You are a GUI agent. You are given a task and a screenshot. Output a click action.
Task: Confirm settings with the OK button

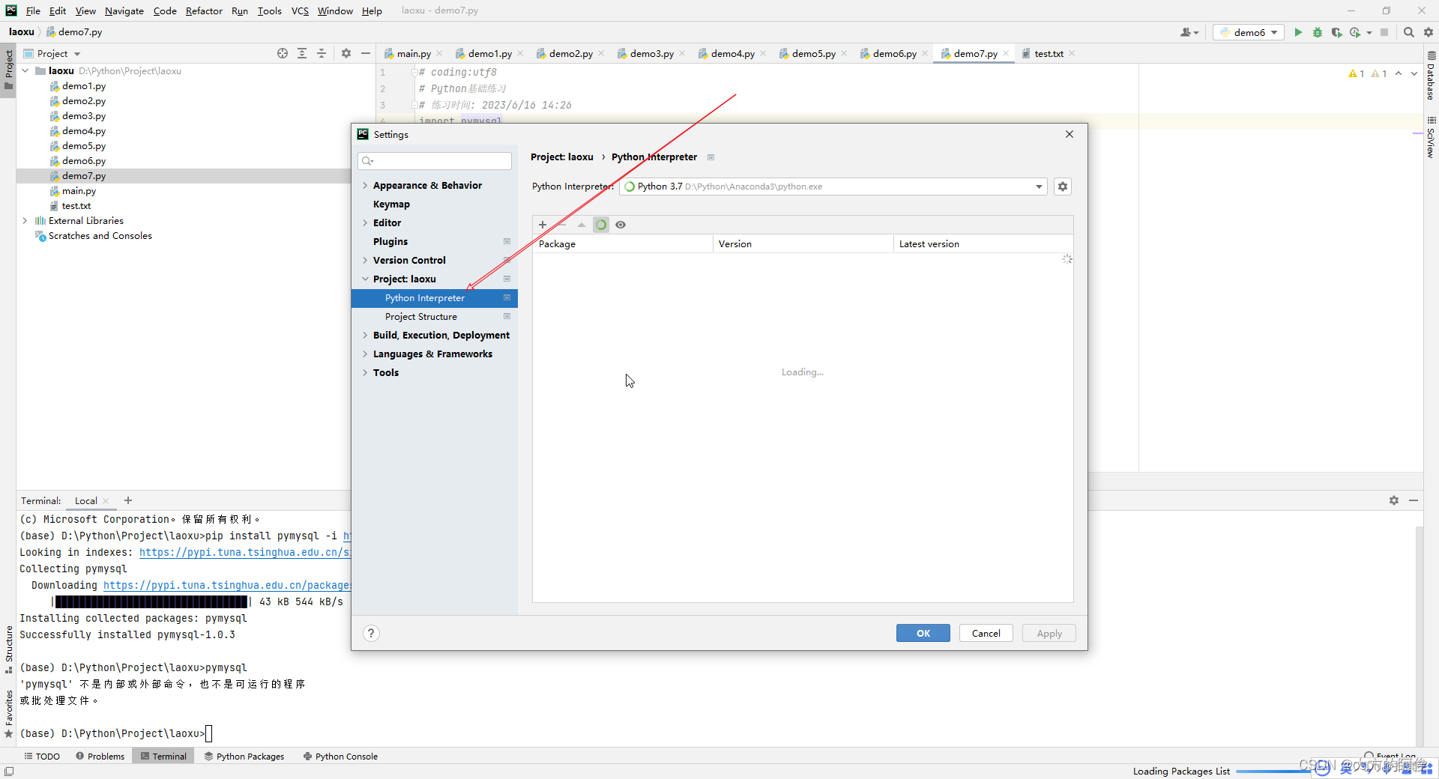coord(923,634)
